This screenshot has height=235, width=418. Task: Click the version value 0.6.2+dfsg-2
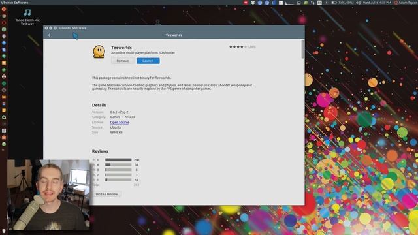[119, 112]
